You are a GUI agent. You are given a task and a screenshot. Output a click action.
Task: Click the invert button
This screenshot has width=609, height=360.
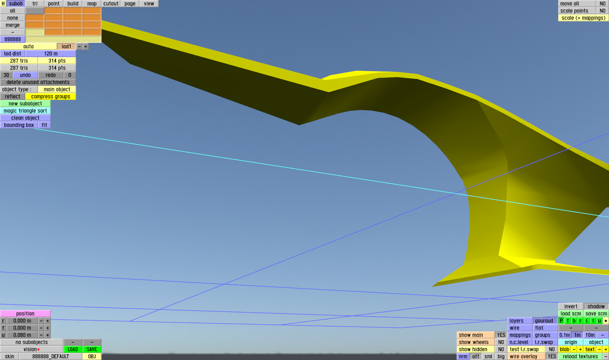click(571, 306)
